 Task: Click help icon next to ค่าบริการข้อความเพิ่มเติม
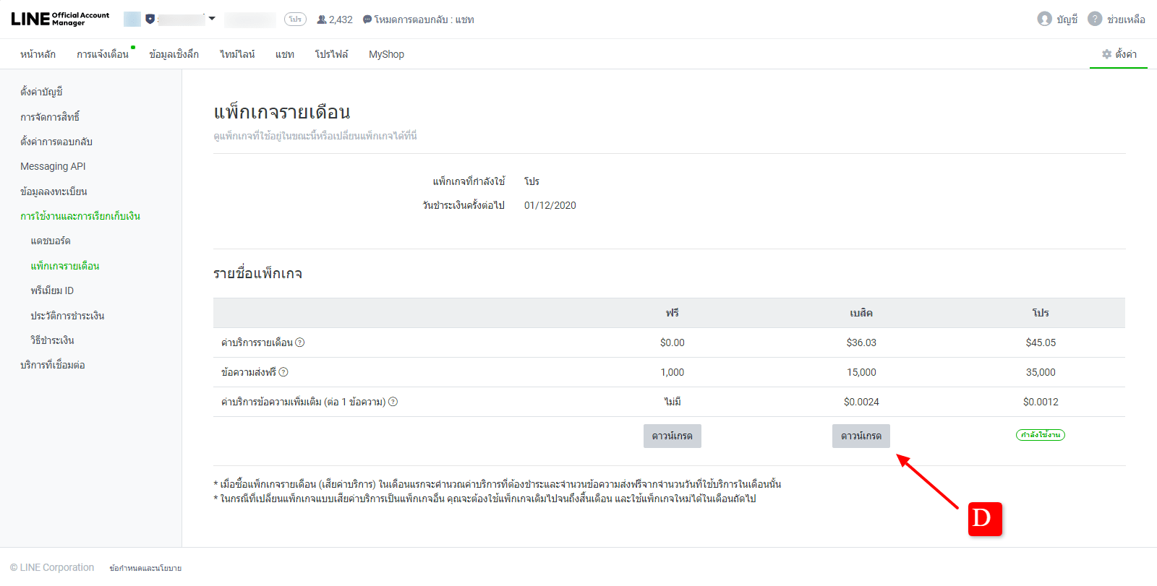pyautogui.click(x=393, y=402)
